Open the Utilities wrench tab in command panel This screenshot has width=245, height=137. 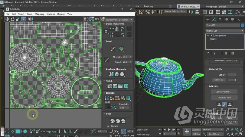coord(238,19)
